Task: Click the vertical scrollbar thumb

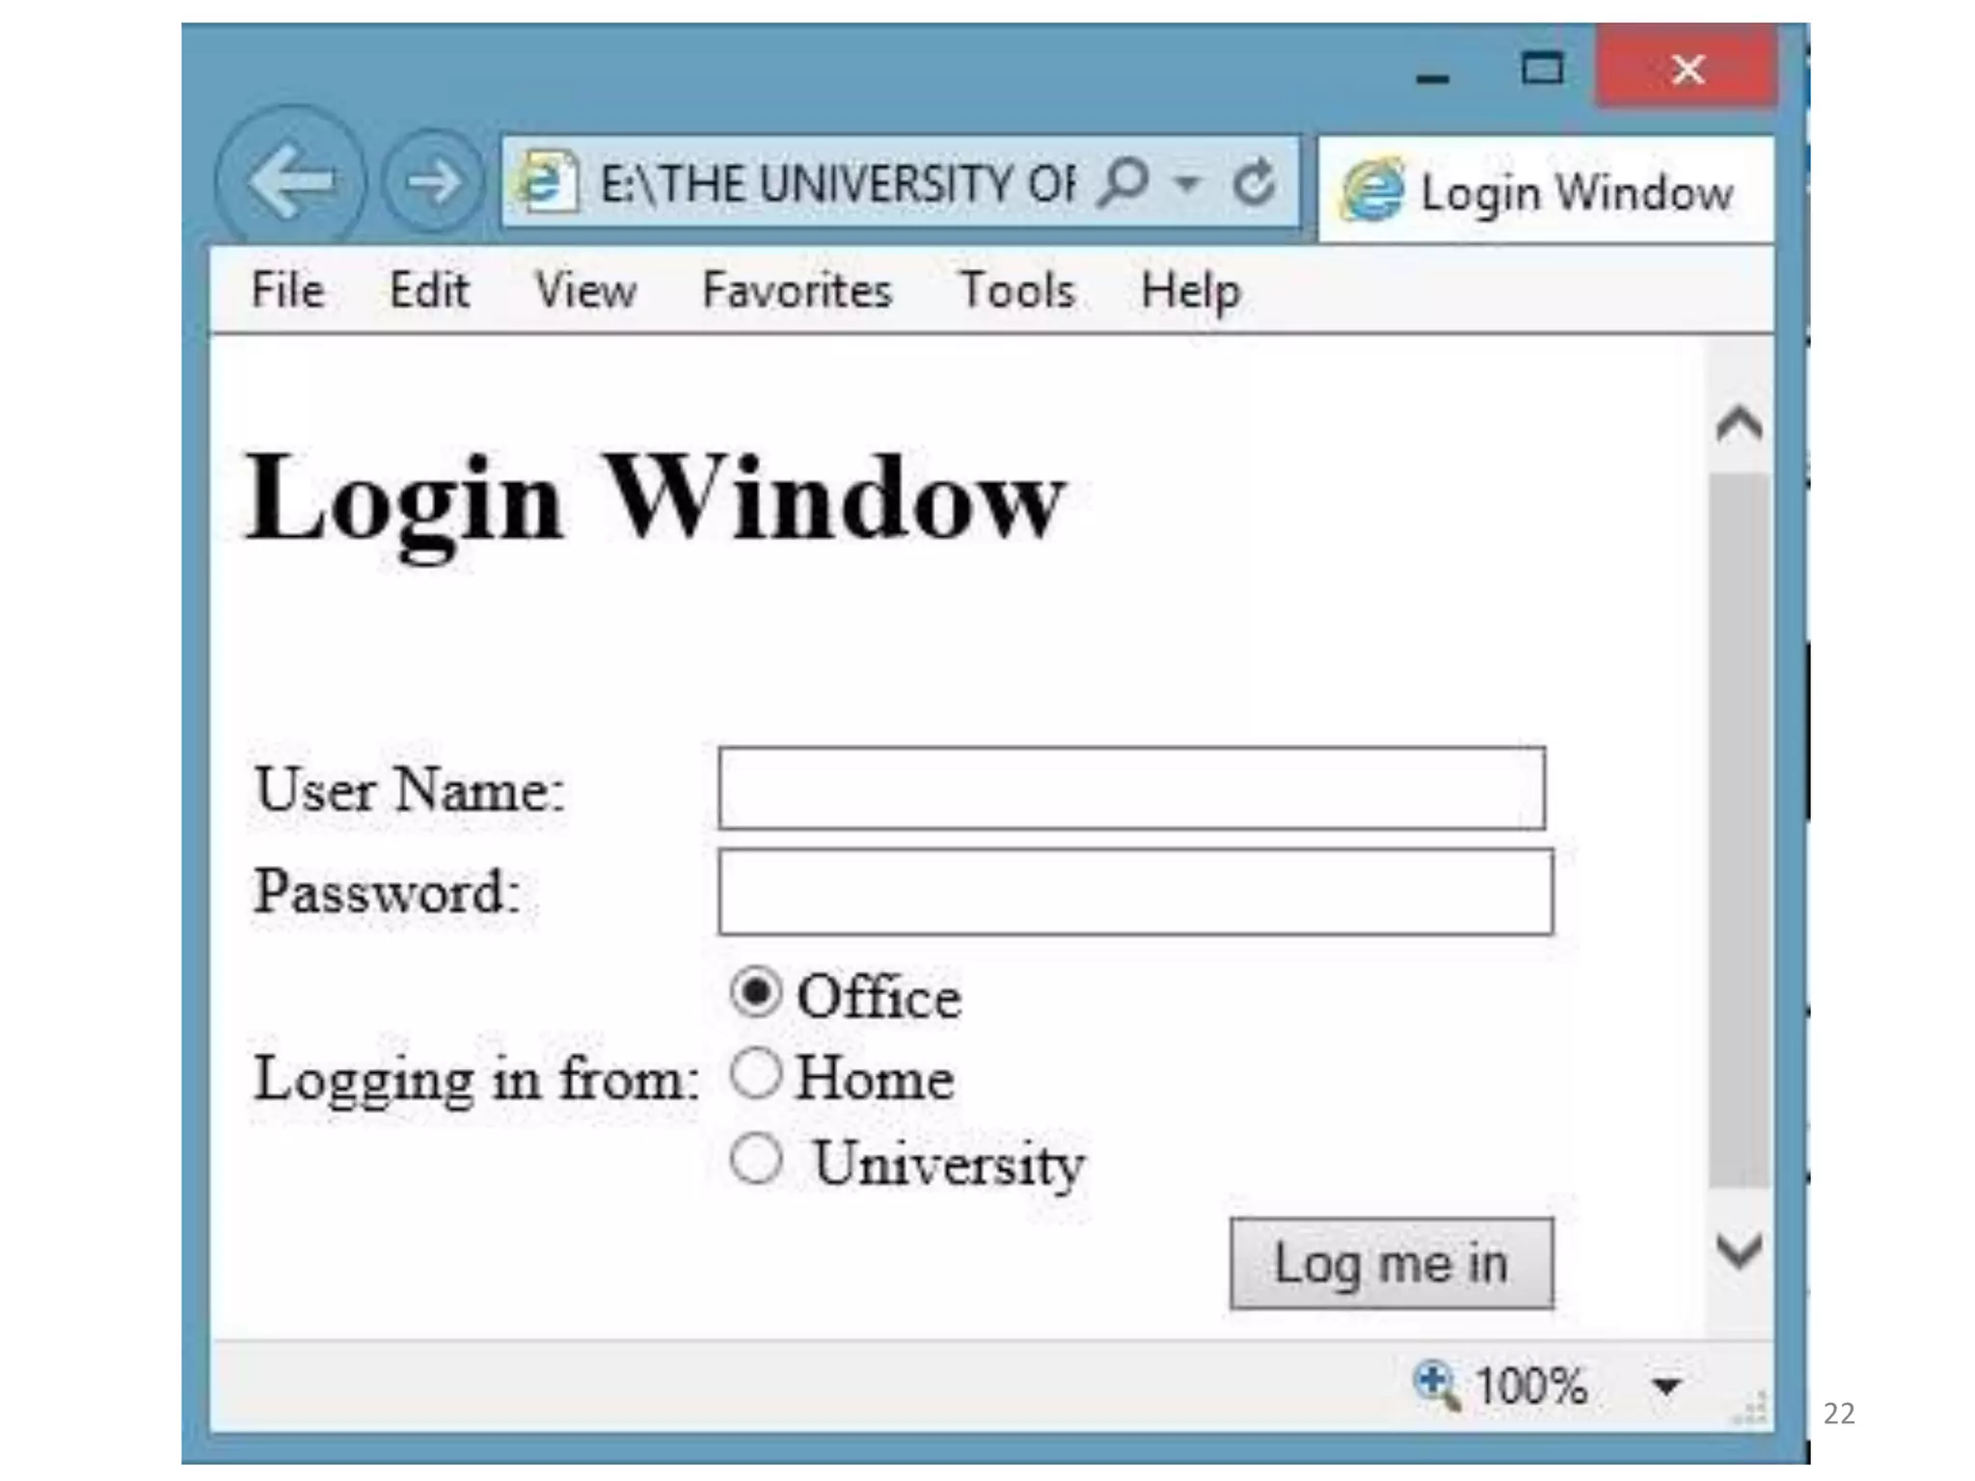Action: click(x=1740, y=830)
